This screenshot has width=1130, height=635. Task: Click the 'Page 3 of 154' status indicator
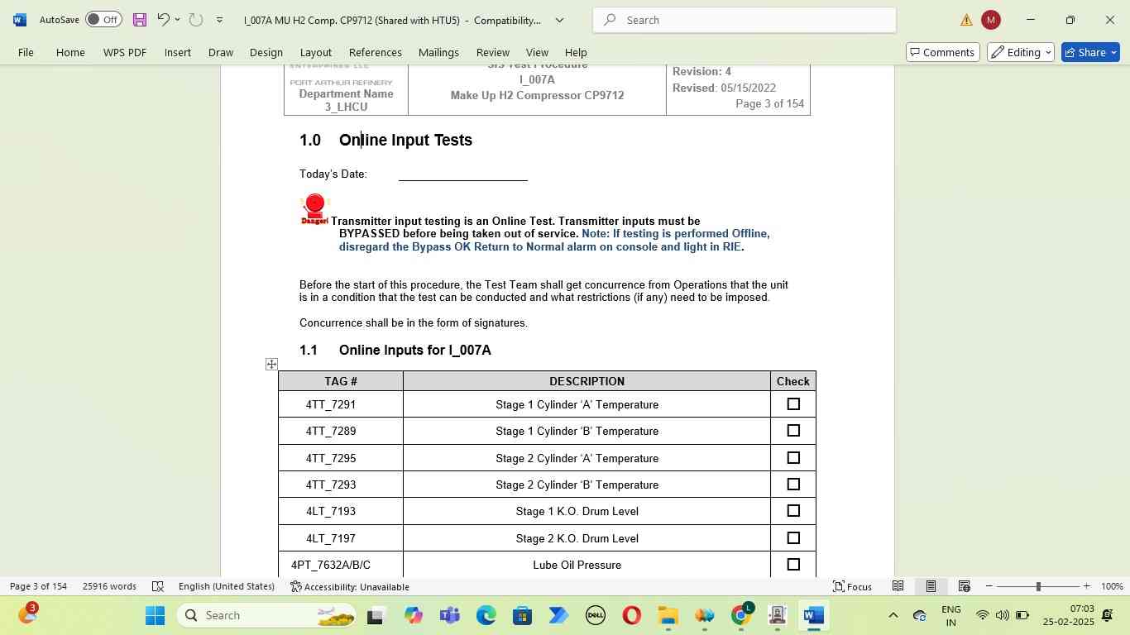click(x=38, y=586)
